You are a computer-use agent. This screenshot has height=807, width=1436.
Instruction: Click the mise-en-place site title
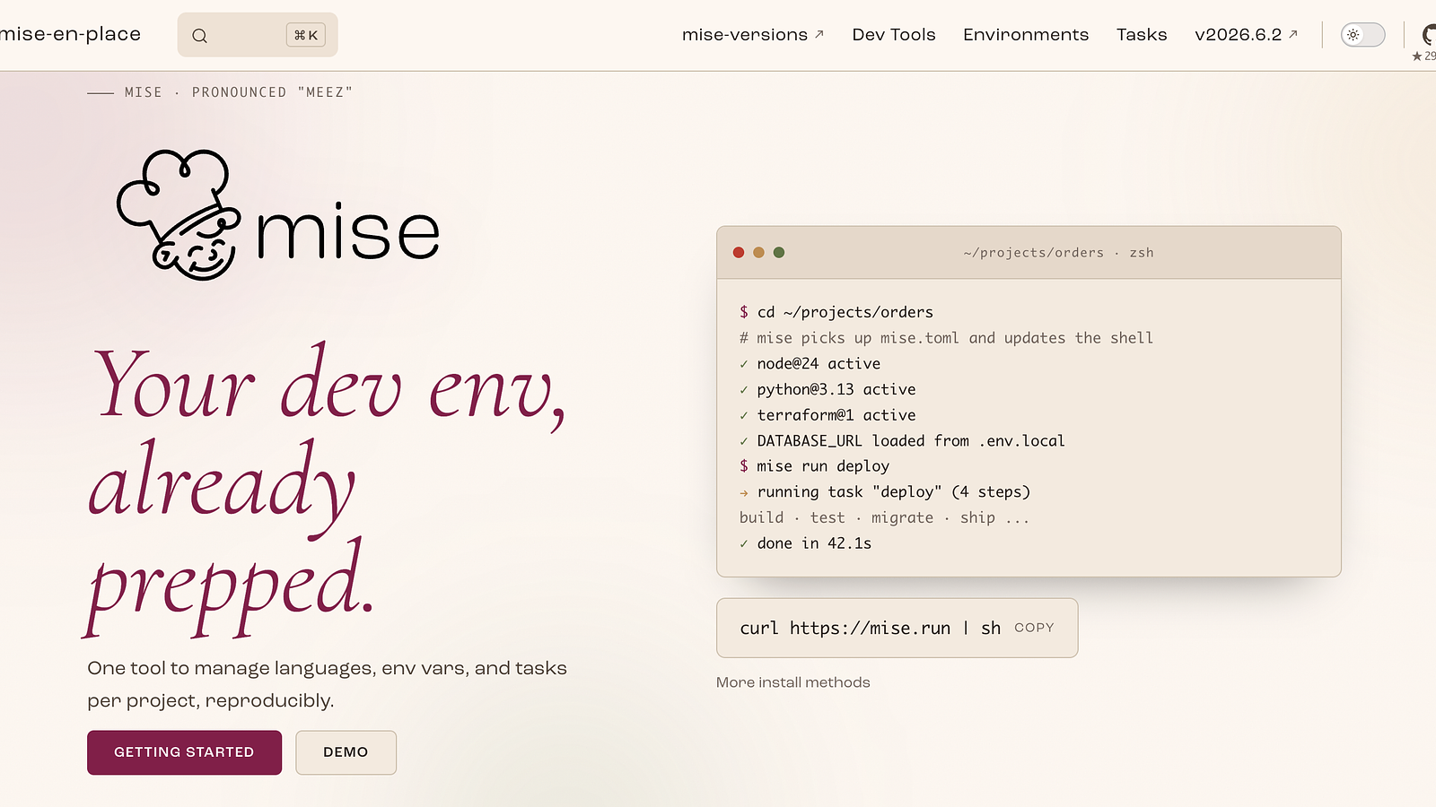[x=70, y=34]
